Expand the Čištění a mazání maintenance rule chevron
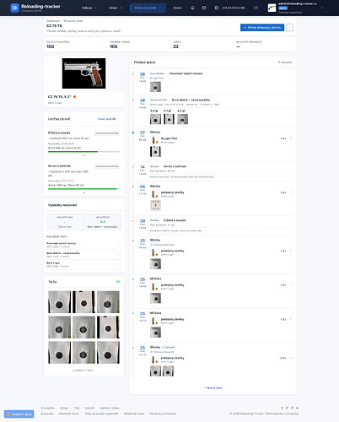This screenshot has width=339, height=422. click(83, 155)
